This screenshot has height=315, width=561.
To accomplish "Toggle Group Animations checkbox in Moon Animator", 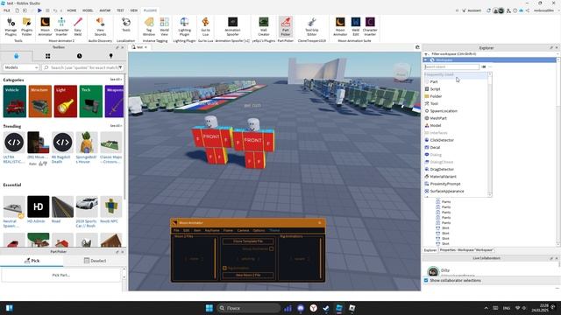I will (x=271, y=248).
